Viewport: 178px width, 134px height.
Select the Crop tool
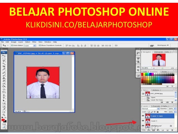4,66
